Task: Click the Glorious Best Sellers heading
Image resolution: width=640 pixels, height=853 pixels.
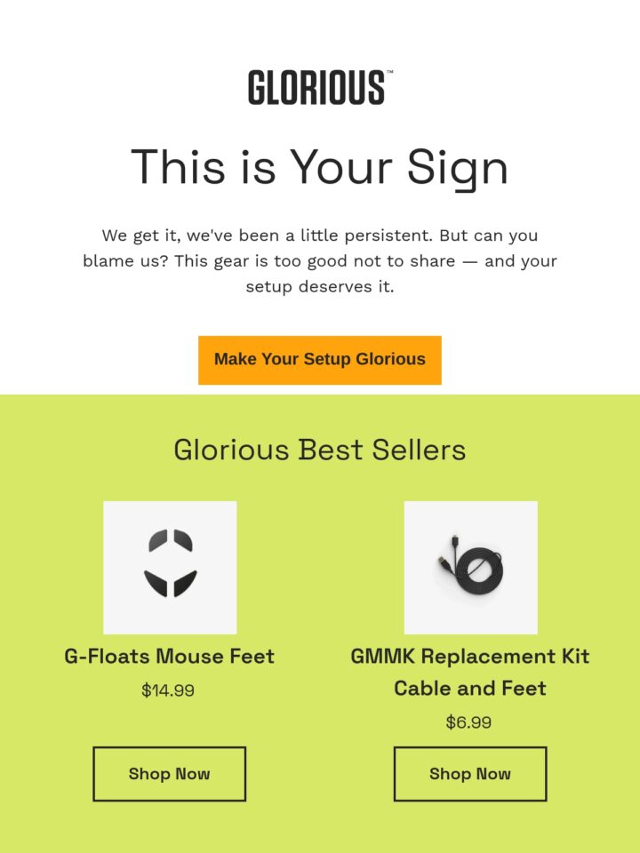Action: click(x=319, y=450)
